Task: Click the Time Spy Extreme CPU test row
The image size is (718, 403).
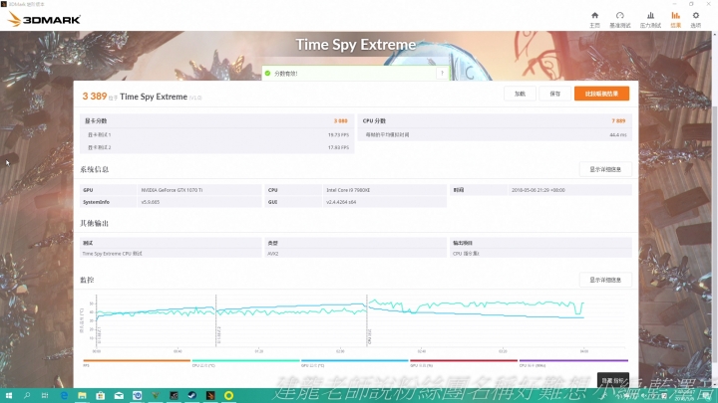Action: pyautogui.click(x=171, y=254)
